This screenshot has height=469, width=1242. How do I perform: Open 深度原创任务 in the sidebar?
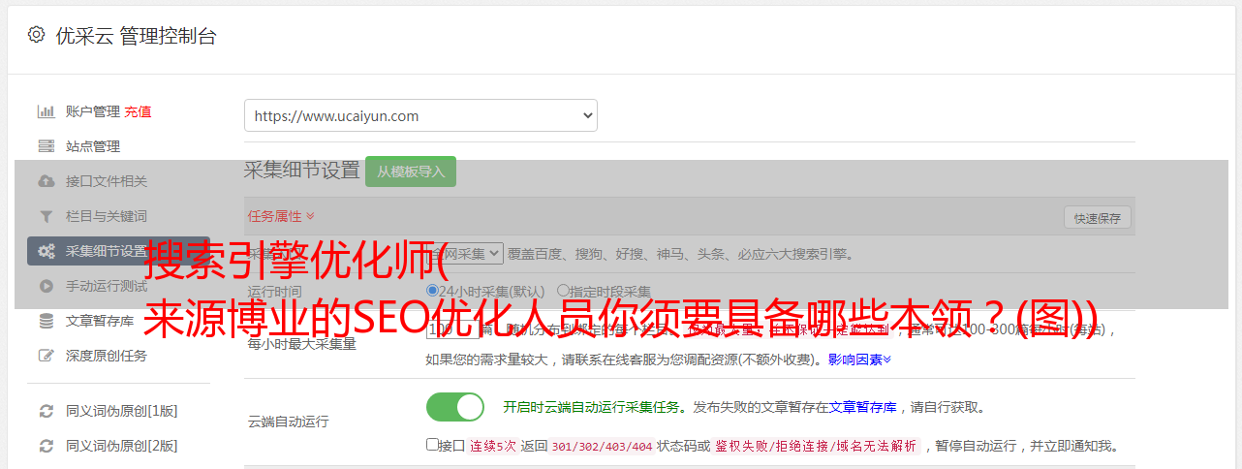click(x=107, y=356)
